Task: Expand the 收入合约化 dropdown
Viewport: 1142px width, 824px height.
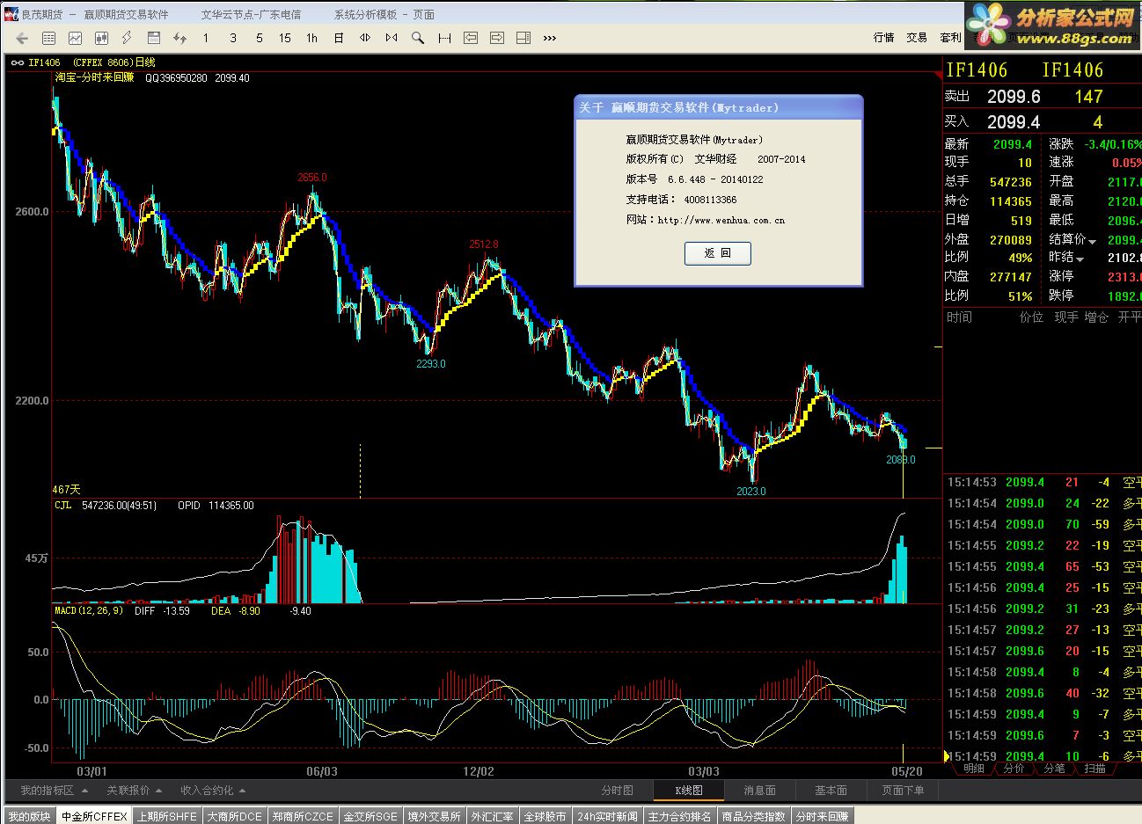Action: (x=213, y=791)
